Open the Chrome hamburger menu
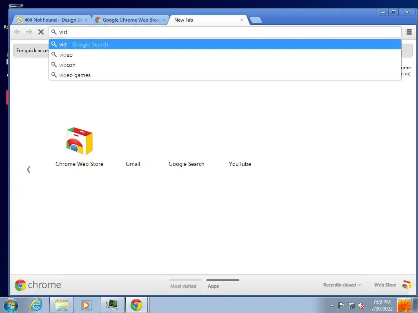418x313 pixels. pyautogui.click(x=409, y=32)
